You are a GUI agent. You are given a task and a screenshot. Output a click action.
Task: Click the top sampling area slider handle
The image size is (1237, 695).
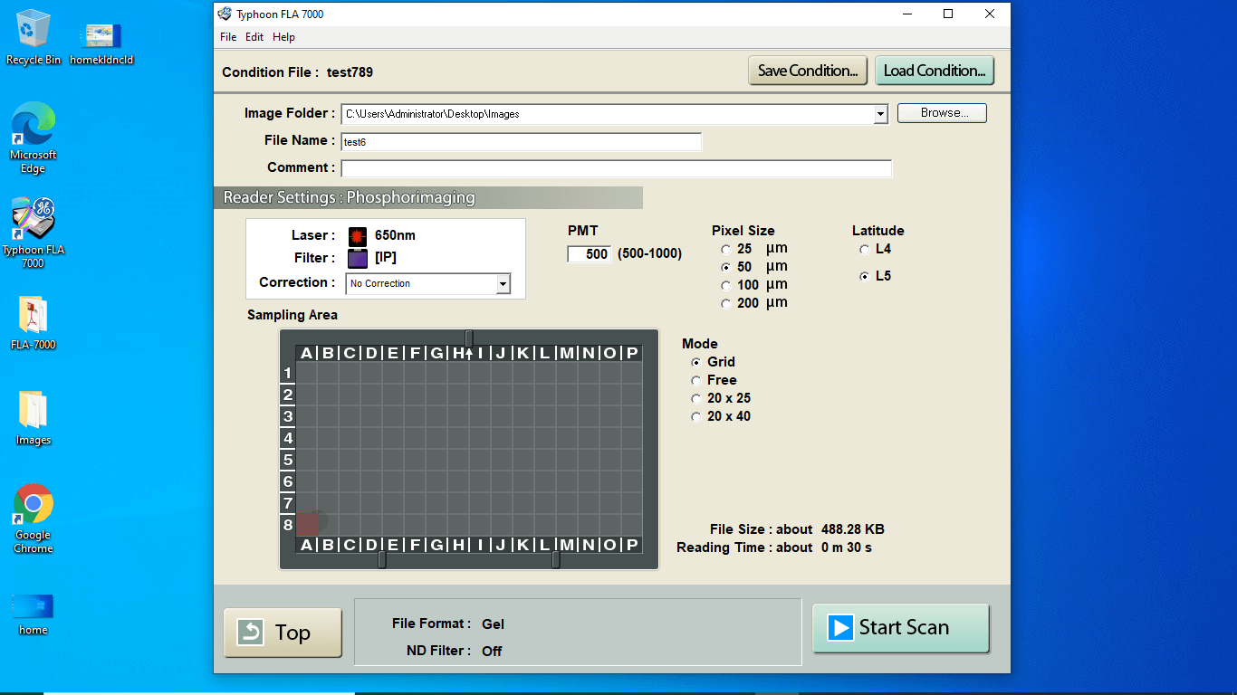coord(469,338)
